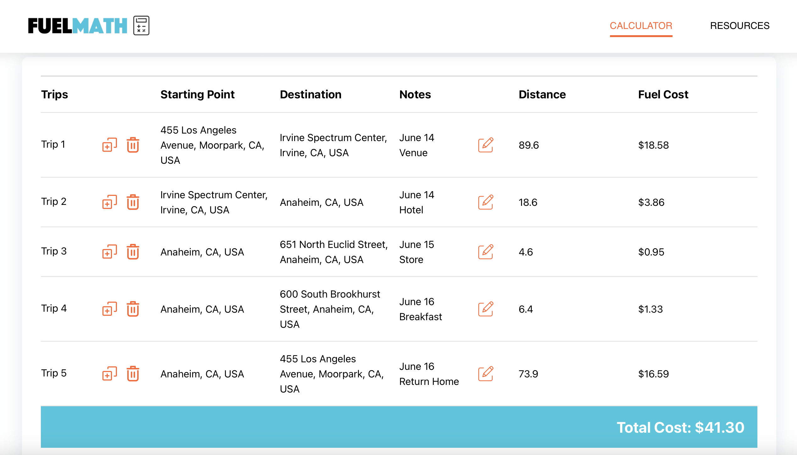Image resolution: width=797 pixels, height=455 pixels.
Task: Open the Resources tab
Action: [740, 26]
